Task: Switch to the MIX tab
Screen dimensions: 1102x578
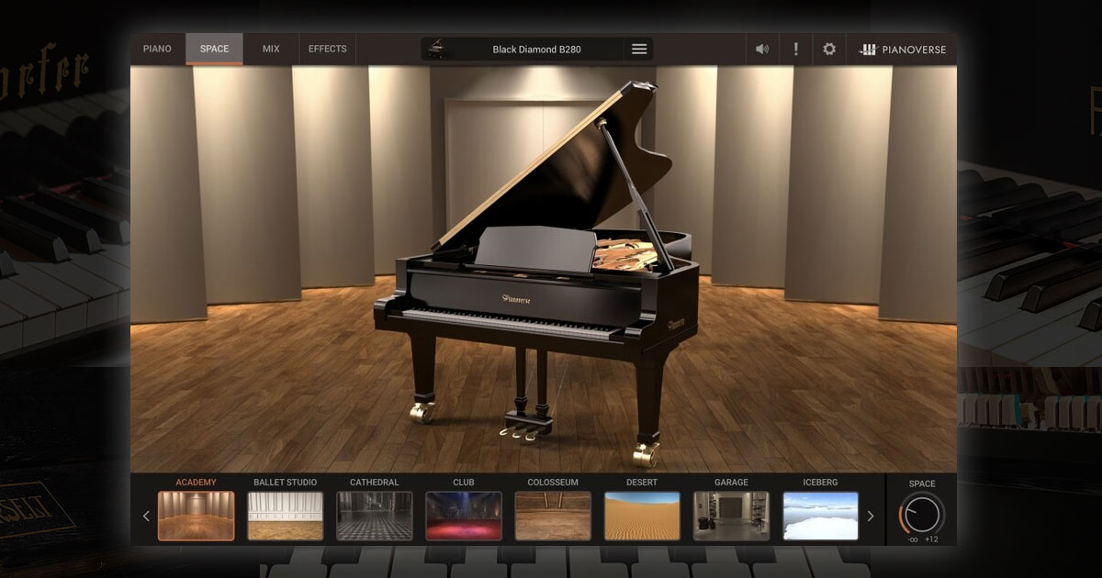Action: 270,49
